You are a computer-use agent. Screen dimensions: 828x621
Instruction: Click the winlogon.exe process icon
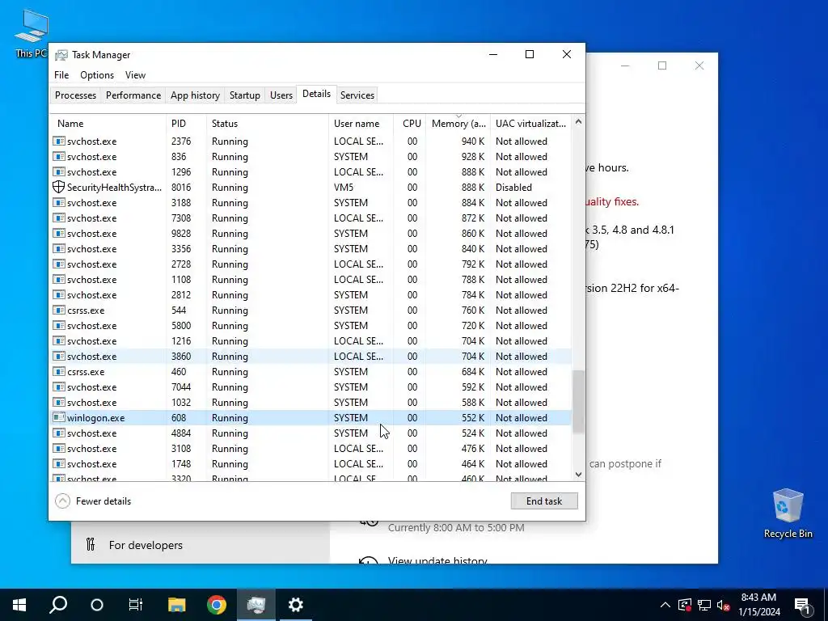click(x=58, y=417)
